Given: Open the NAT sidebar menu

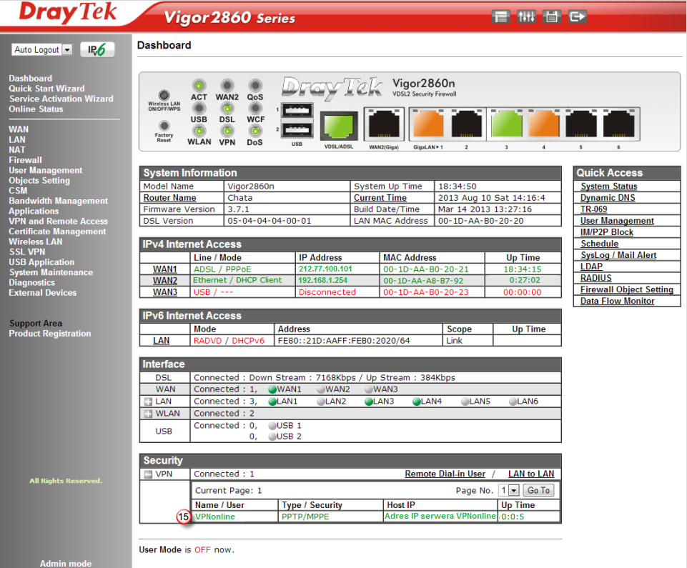Looking at the screenshot, I should (x=17, y=150).
